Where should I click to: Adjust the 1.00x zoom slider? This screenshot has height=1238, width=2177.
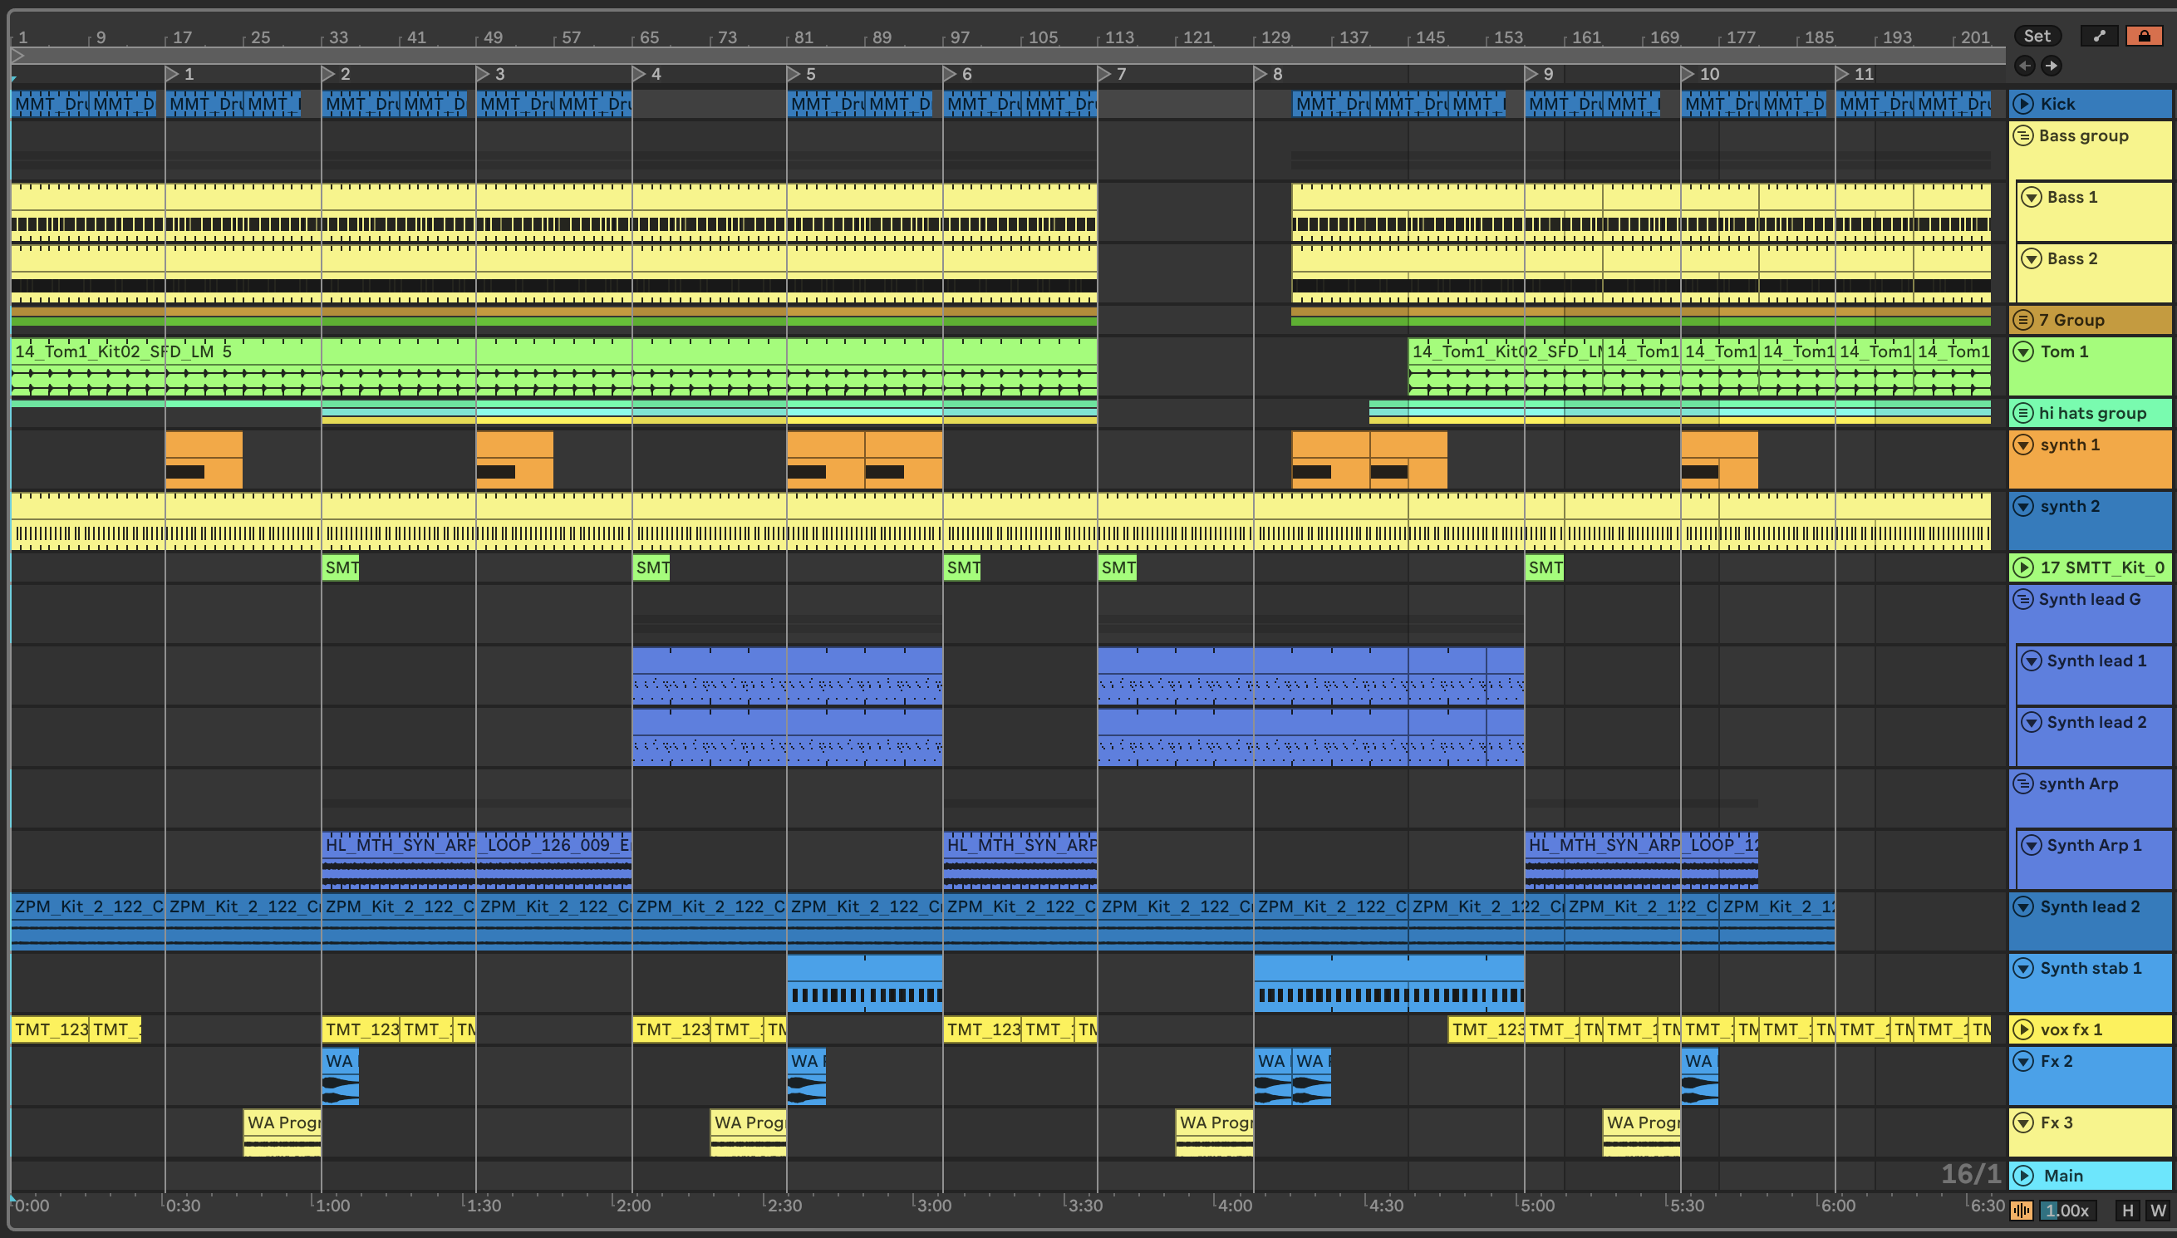click(2066, 1210)
